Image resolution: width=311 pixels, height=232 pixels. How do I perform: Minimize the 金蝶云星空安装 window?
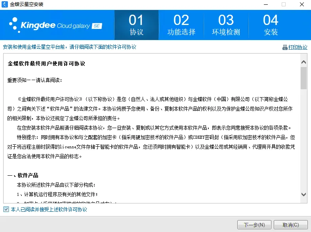(x=266, y=4)
